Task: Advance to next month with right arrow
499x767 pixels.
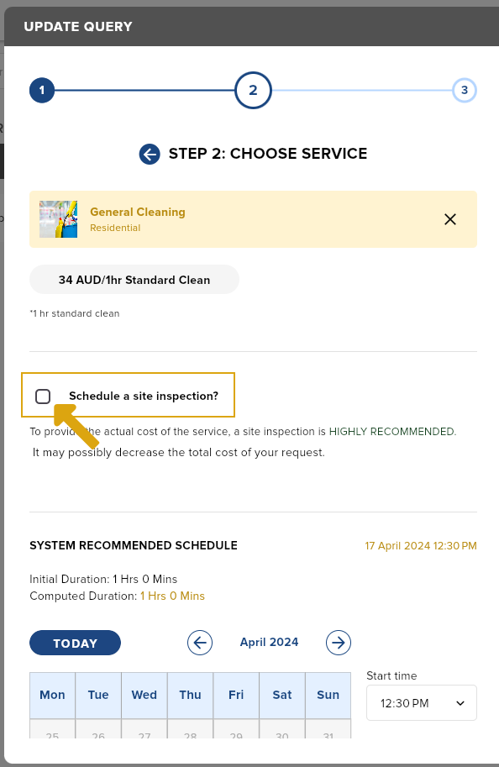Action: (339, 643)
